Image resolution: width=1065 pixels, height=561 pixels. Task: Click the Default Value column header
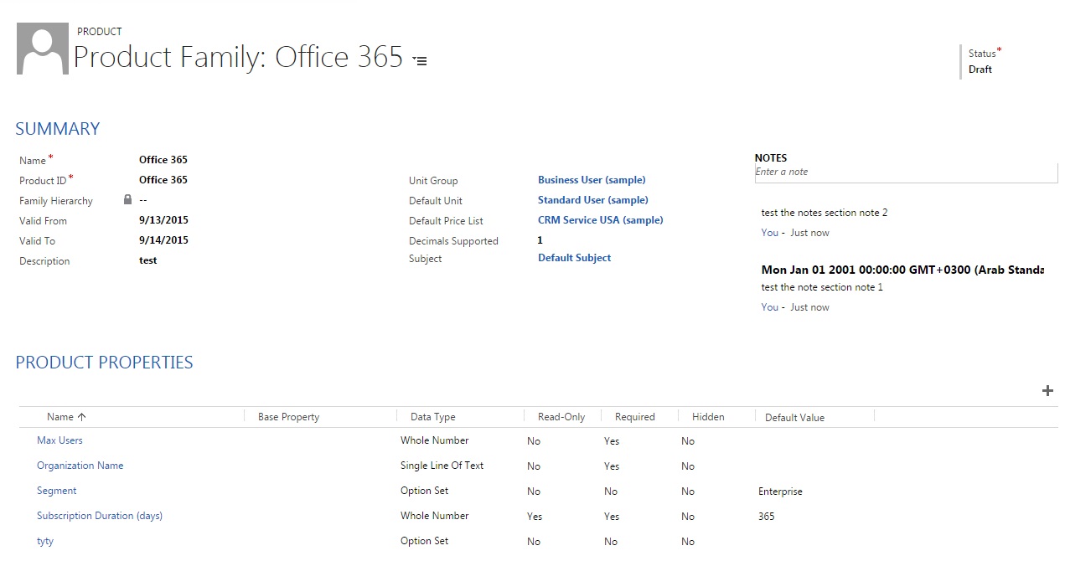[794, 417]
